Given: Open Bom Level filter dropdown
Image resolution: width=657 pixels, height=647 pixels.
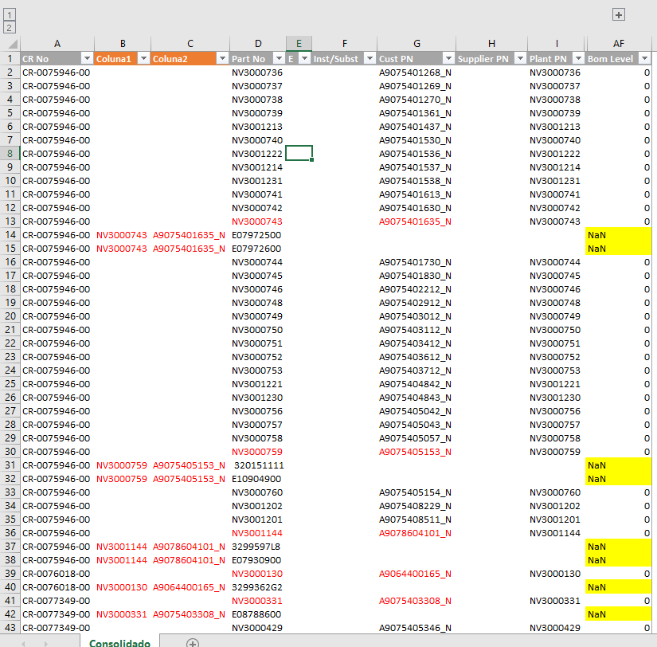Looking at the screenshot, I should pyautogui.click(x=644, y=58).
